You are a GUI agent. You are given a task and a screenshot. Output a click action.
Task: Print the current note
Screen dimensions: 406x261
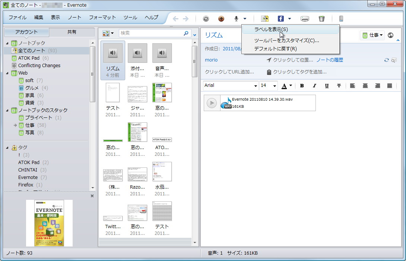305,18
